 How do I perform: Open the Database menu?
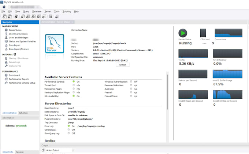(x=37, y=11)
